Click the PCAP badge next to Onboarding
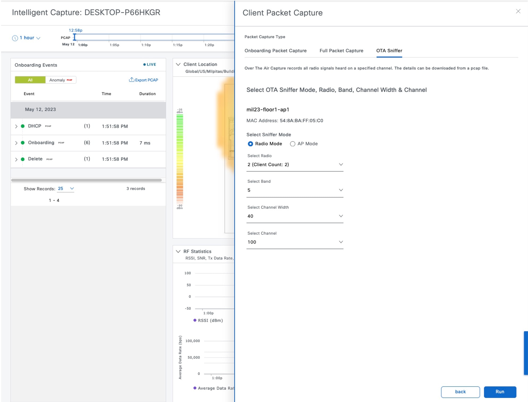Screen dimensions: 528x402 (61, 143)
